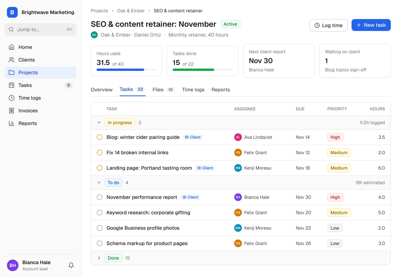Focus the Jump to search field
400x277 pixels.
40,29
